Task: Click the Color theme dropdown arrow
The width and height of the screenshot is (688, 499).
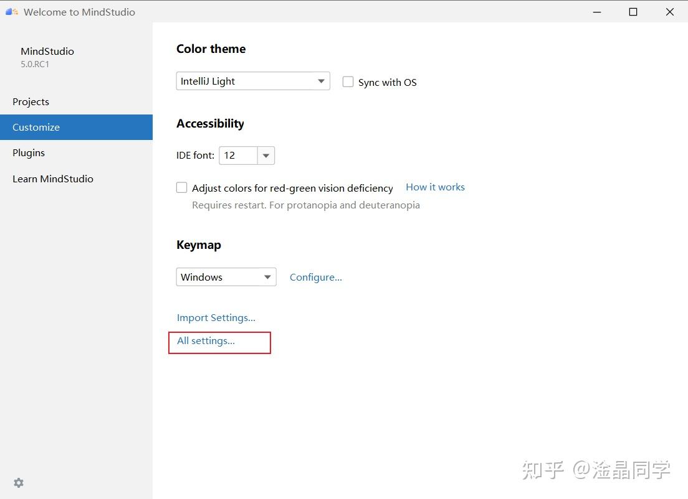Action: pyautogui.click(x=321, y=81)
